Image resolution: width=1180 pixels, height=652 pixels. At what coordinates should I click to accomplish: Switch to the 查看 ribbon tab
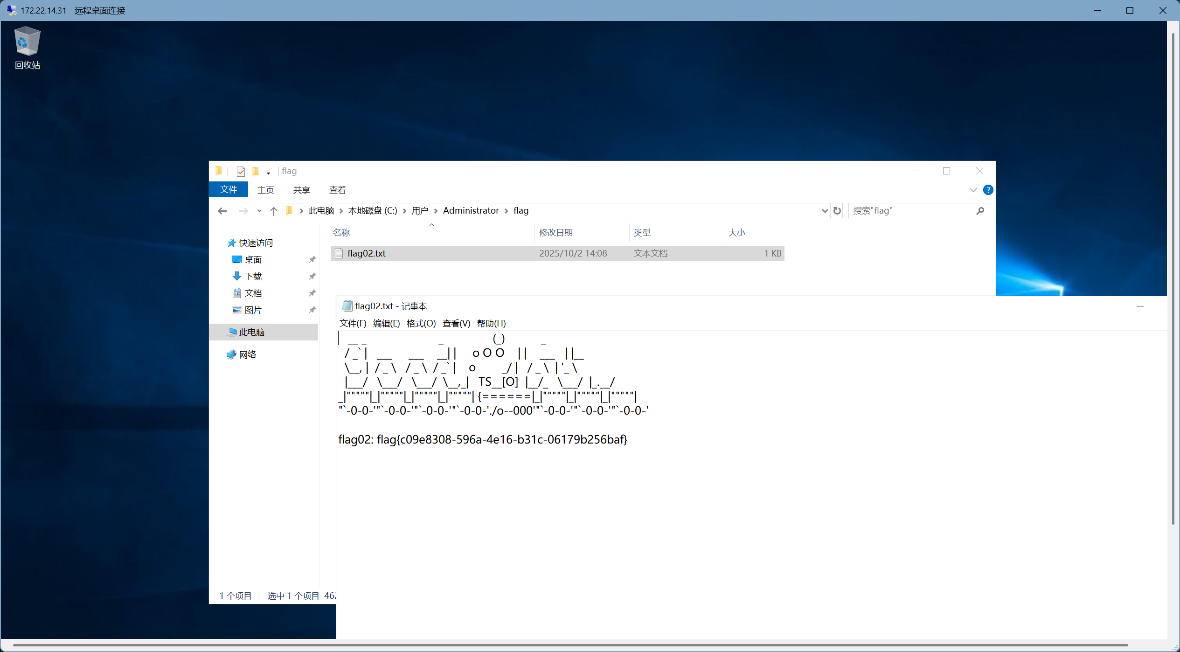[x=337, y=190]
